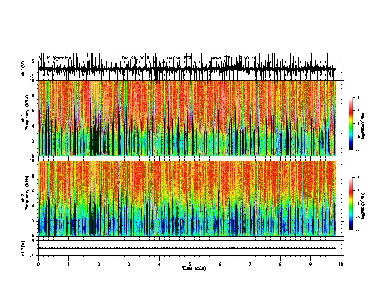This screenshot has width=384, height=296.
Task: Click the 'ch.1(V)' waveform axis label
Action: click(23, 69)
